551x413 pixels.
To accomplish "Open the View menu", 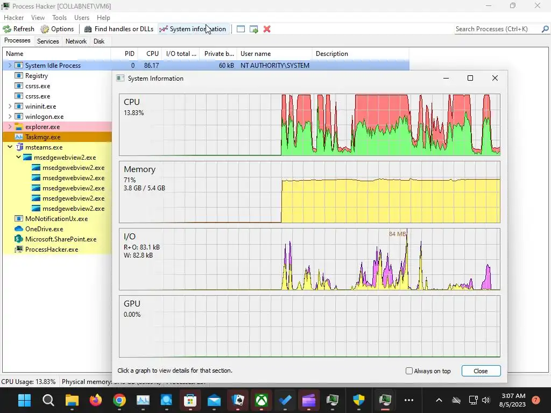I will pyautogui.click(x=38, y=18).
